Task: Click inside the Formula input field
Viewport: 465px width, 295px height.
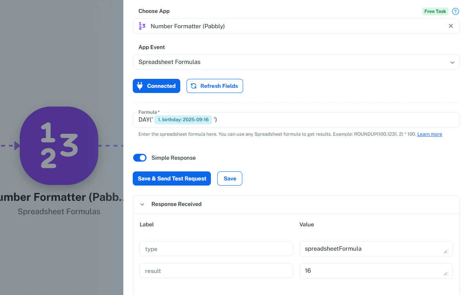Action: (326, 120)
